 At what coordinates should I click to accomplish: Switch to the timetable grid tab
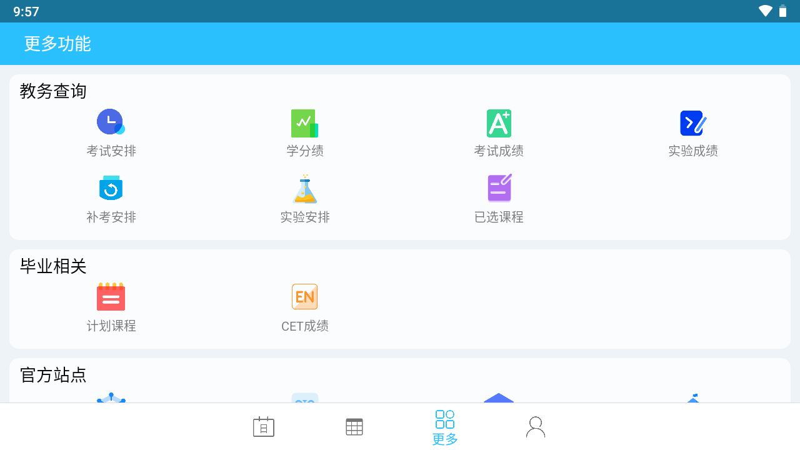354,426
